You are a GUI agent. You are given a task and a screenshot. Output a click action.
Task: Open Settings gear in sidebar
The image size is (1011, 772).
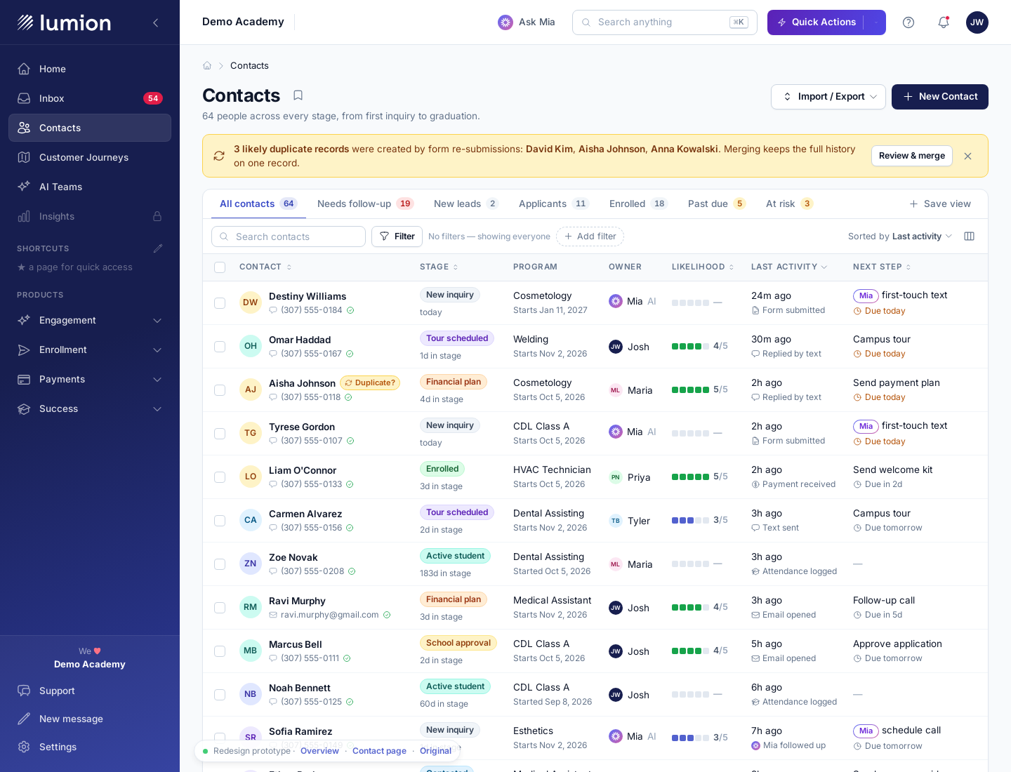(90, 747)
